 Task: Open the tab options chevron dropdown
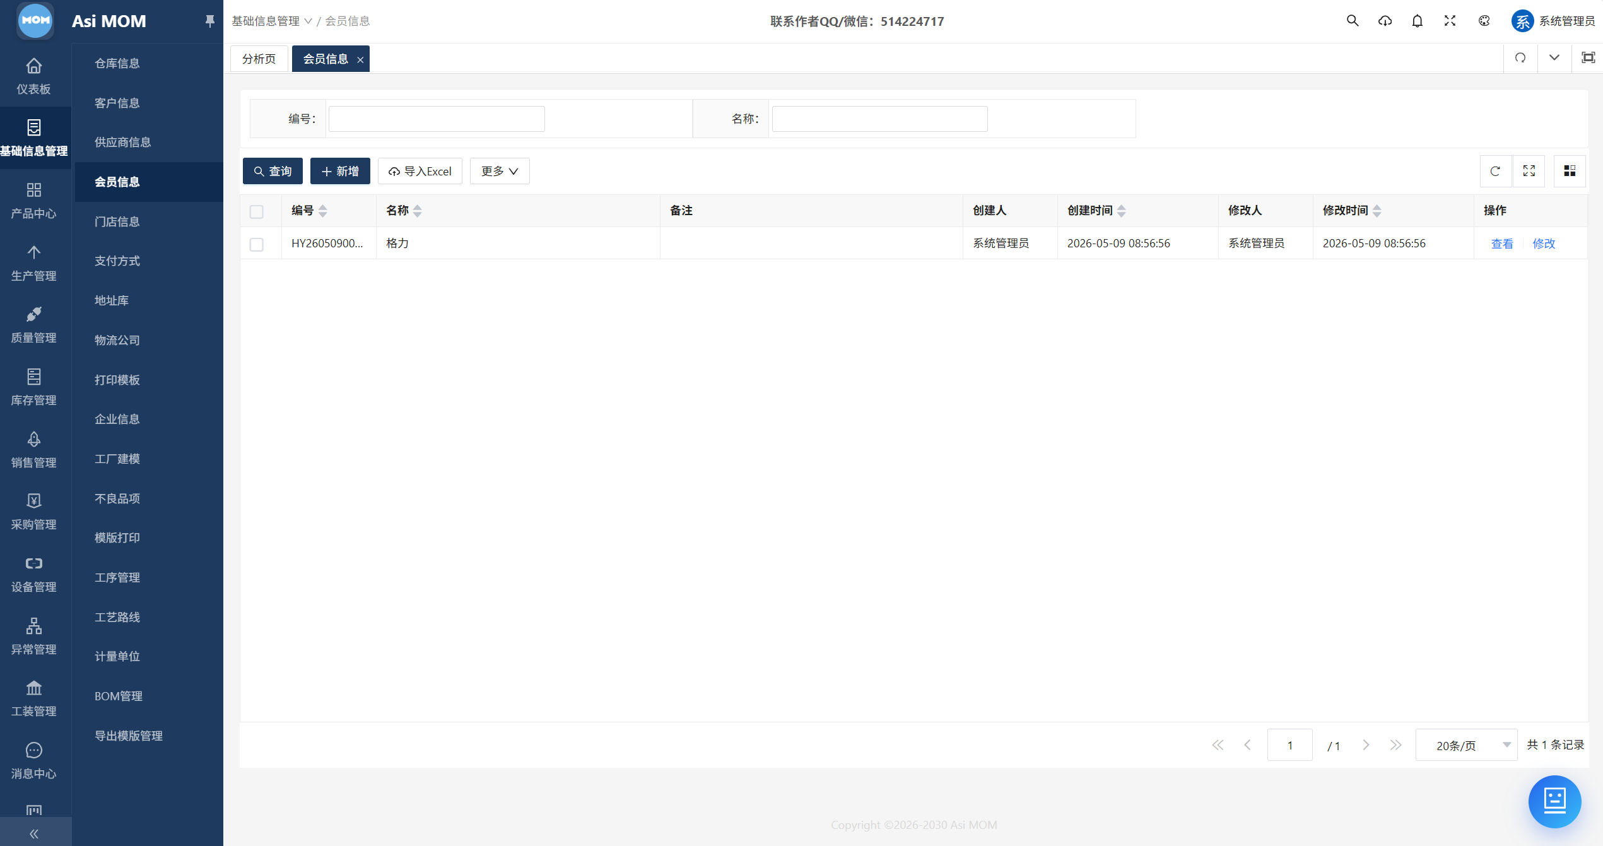[x=1554, y=58]
